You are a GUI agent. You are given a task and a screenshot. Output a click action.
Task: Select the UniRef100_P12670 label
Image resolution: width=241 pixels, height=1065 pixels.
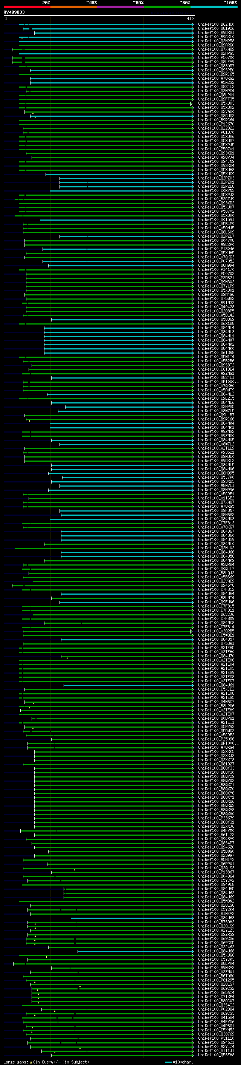pos(216,124)
